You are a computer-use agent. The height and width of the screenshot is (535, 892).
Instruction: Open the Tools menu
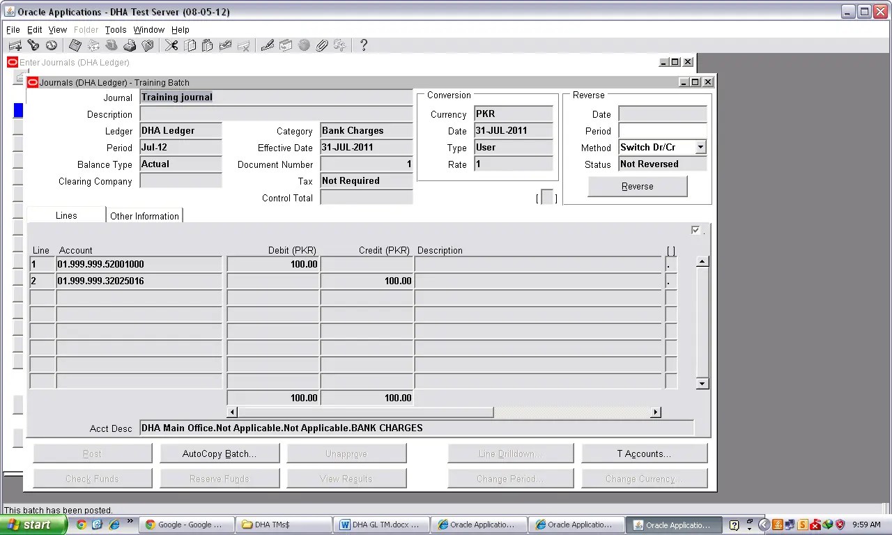(116, 30)
